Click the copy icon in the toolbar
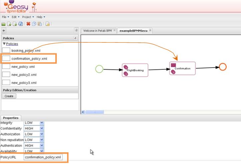 pos(34,24)
